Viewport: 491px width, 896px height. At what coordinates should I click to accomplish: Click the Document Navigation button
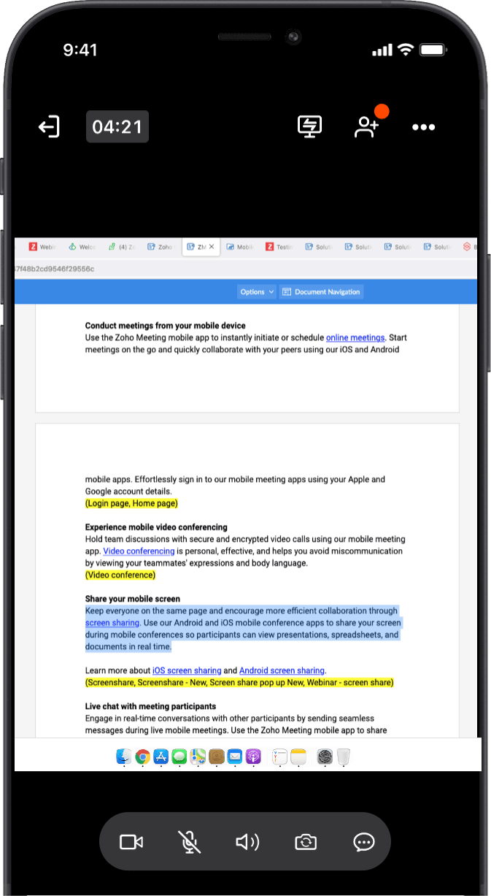[x=321, y=291]
